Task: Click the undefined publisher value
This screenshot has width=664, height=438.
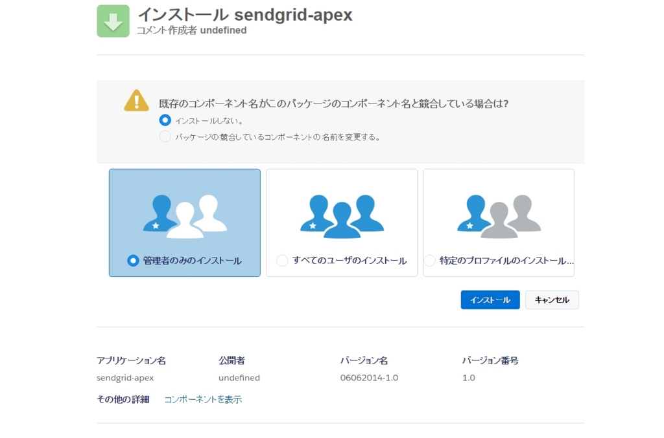Action: (x=239, y=378)
